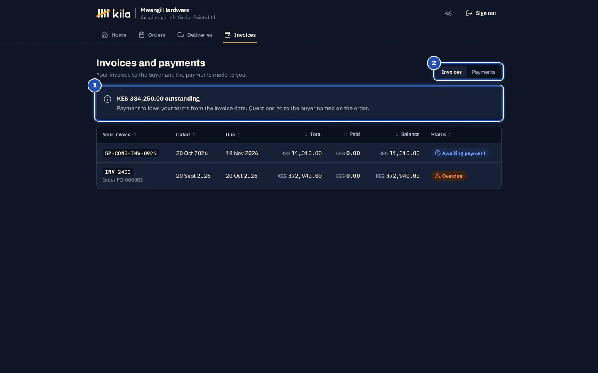
Task: Click the Sign out button
Action: pyautogui.click(x=481, y=13)
